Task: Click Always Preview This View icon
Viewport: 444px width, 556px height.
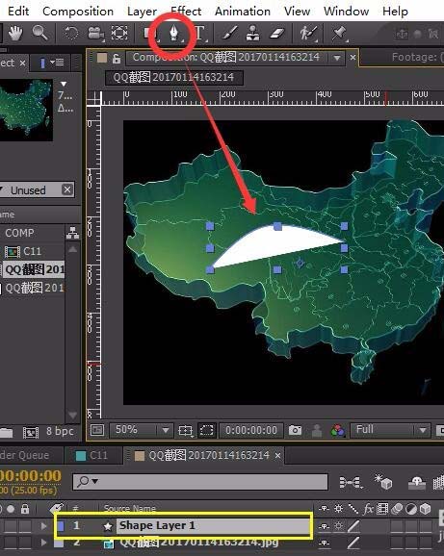Action: [97, 430]
